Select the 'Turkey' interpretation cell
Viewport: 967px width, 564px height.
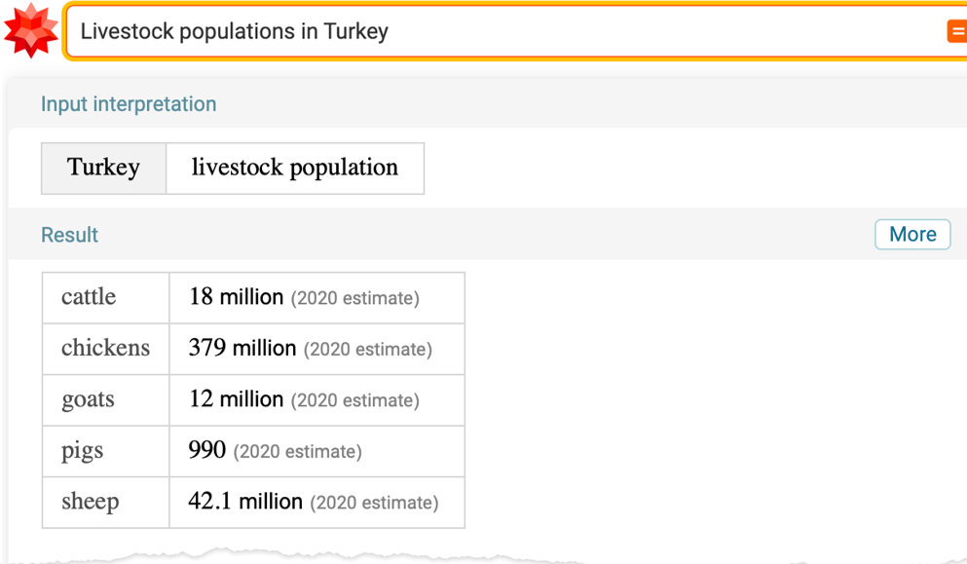click(x=103, y=169)
